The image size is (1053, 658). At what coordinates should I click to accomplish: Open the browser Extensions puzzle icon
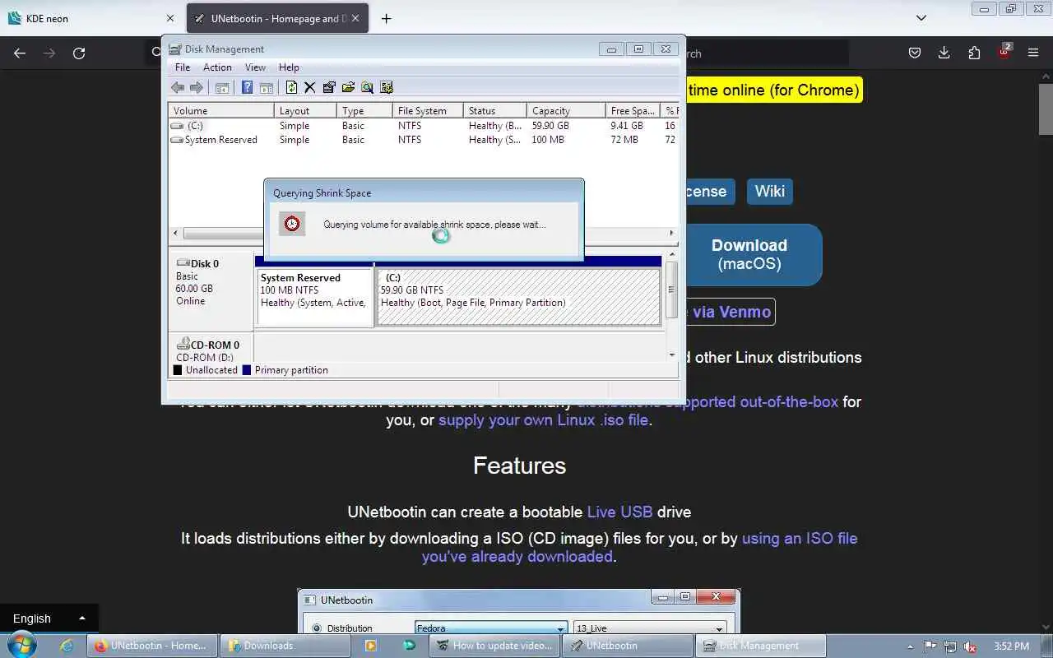click(974, 53)
